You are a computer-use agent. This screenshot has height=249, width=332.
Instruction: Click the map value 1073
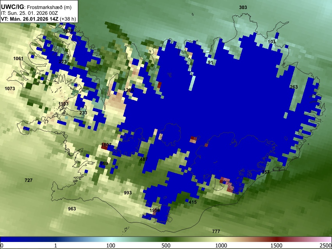(x=10, y=89)
